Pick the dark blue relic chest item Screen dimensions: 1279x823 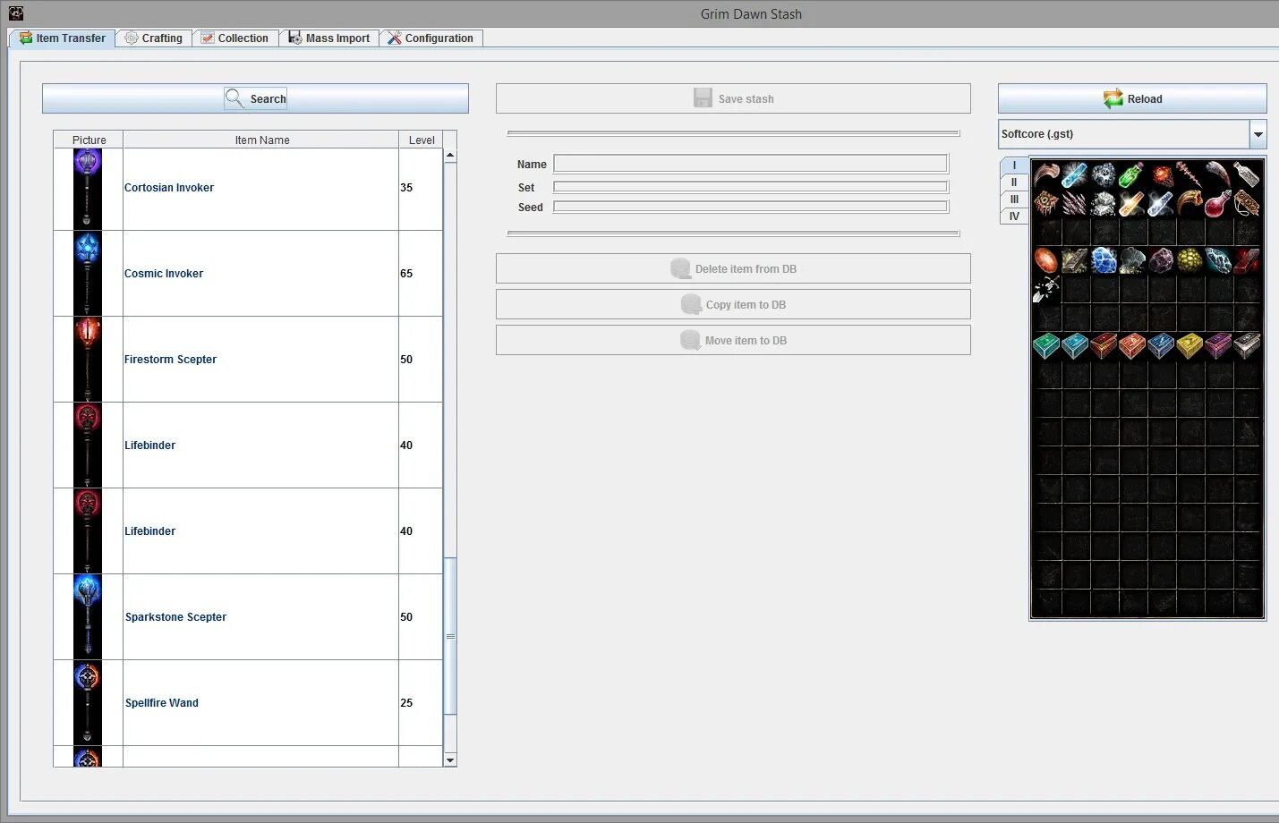tap(1161, 346)
